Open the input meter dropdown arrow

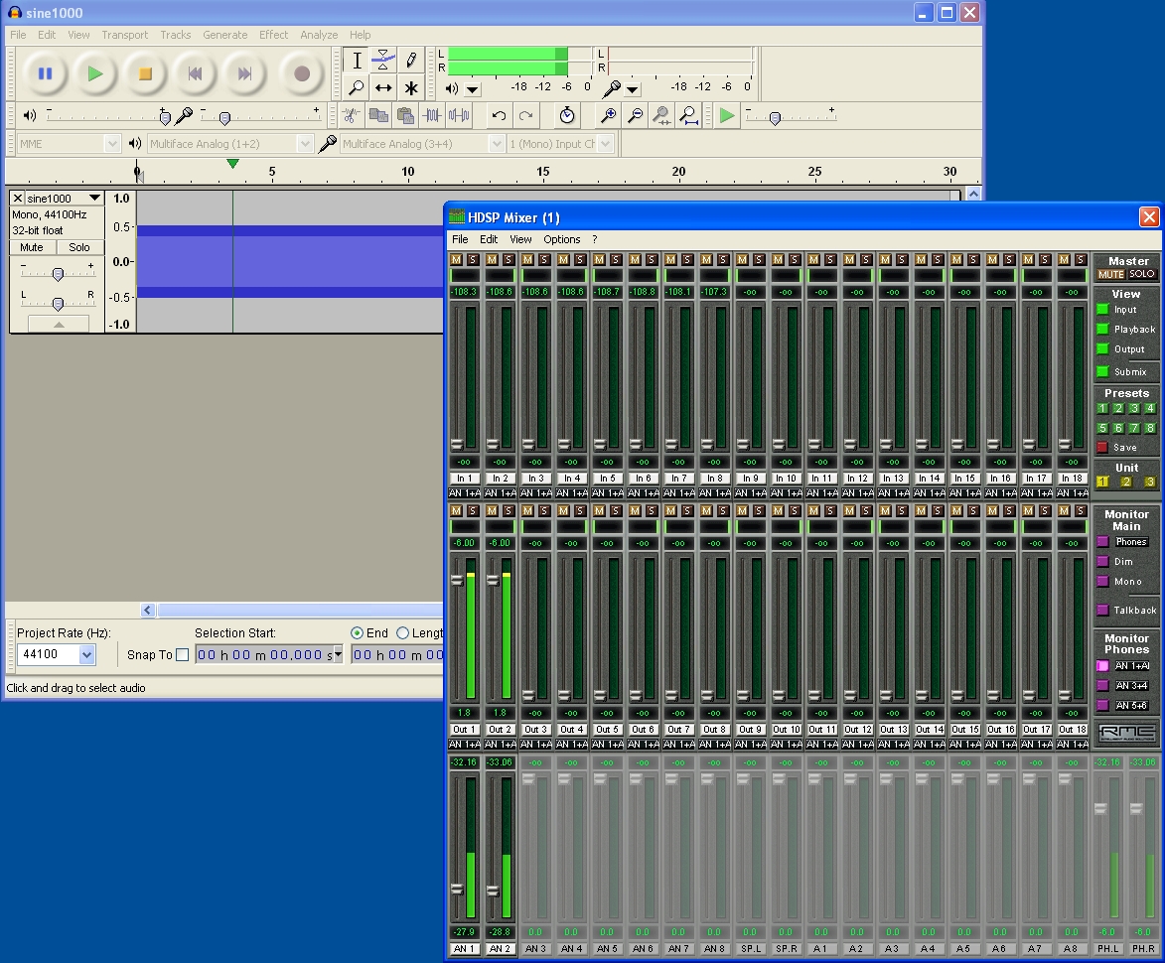[x=633, y=89]
